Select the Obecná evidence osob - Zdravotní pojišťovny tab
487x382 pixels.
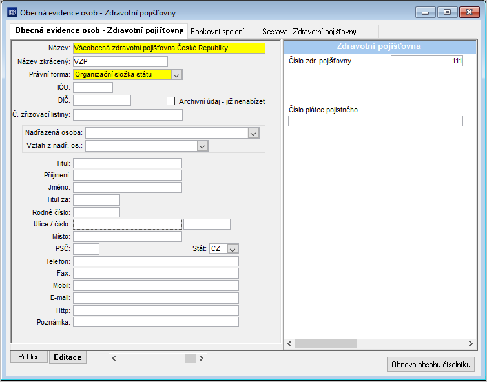[x=99, y=31]
